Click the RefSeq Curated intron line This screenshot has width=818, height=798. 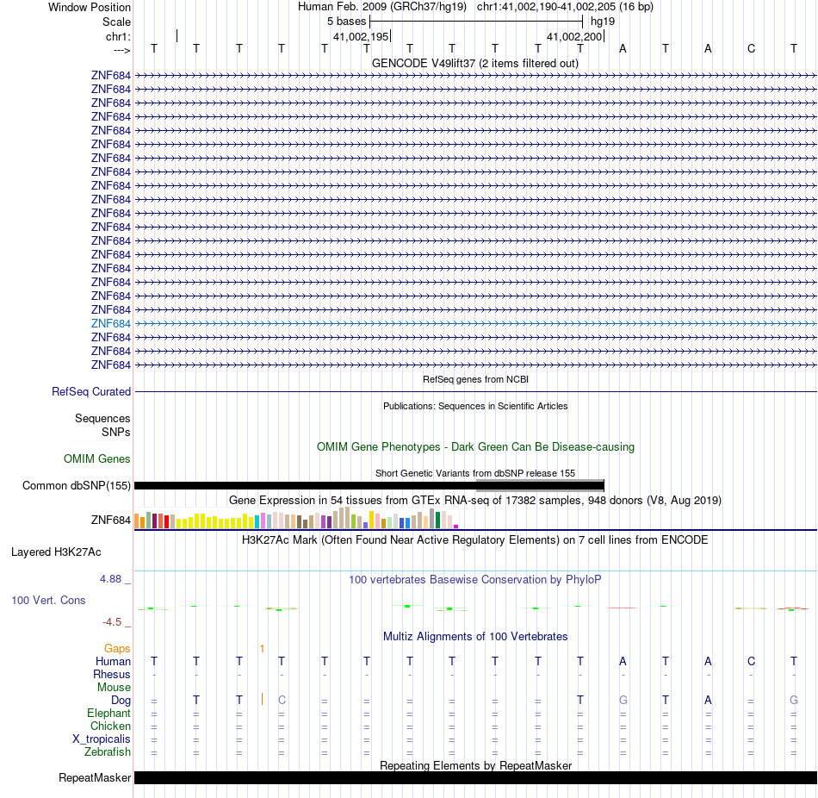point(475,392)
